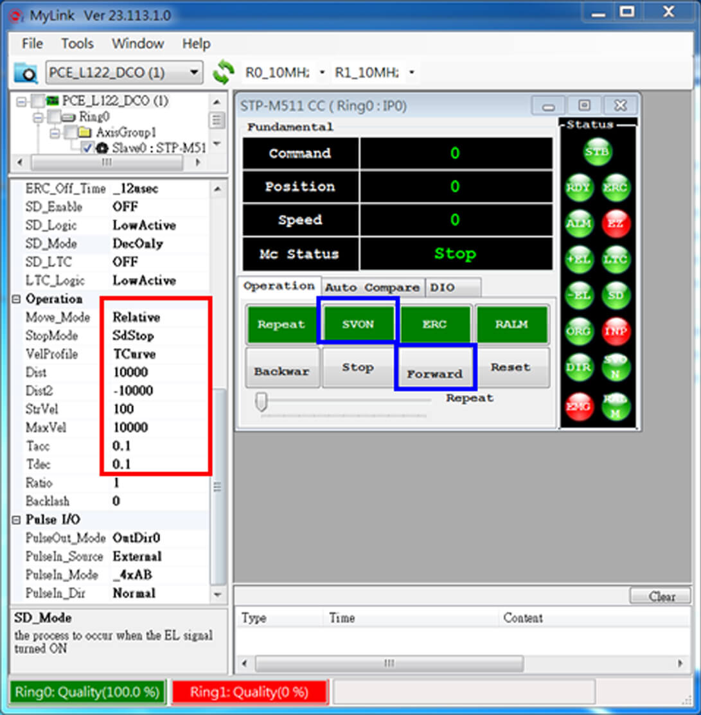This screenshot has height=715, width=701.
Task: Collapse the Pulse I/O property group
Action: (17, 520)
